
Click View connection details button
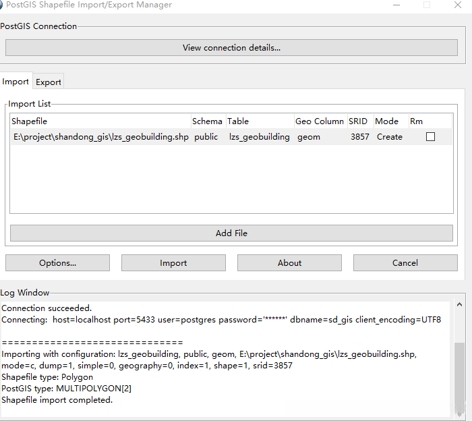click(231, 48)
